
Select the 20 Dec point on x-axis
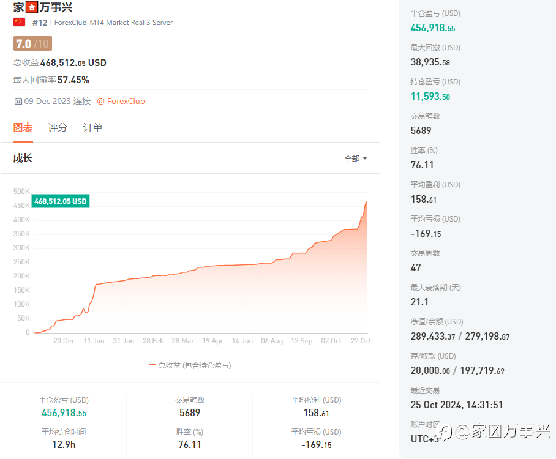click(64, 341)
